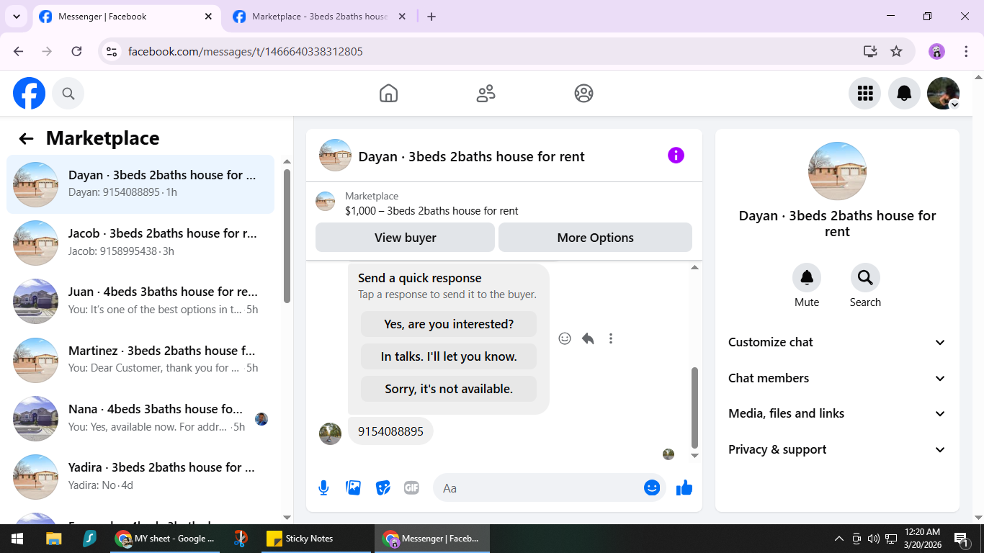The height and width of the screenshot is (553, 984).
Task: Reply to the quick response message
Action: click(x=588, y=338)
